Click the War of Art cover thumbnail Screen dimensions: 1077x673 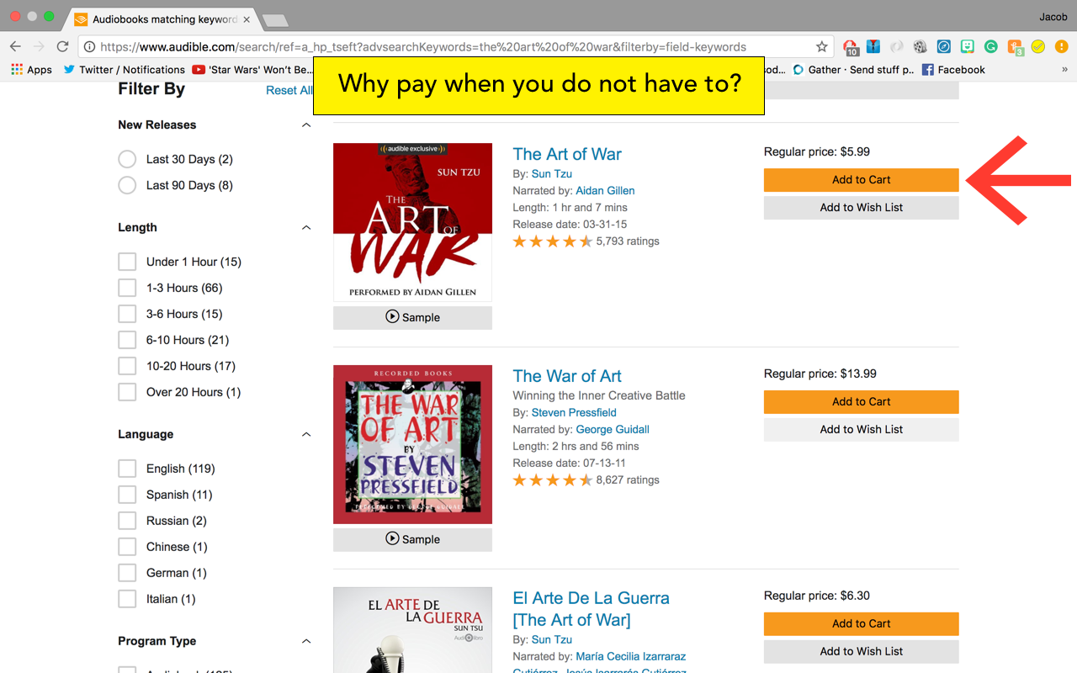[412, 444]
